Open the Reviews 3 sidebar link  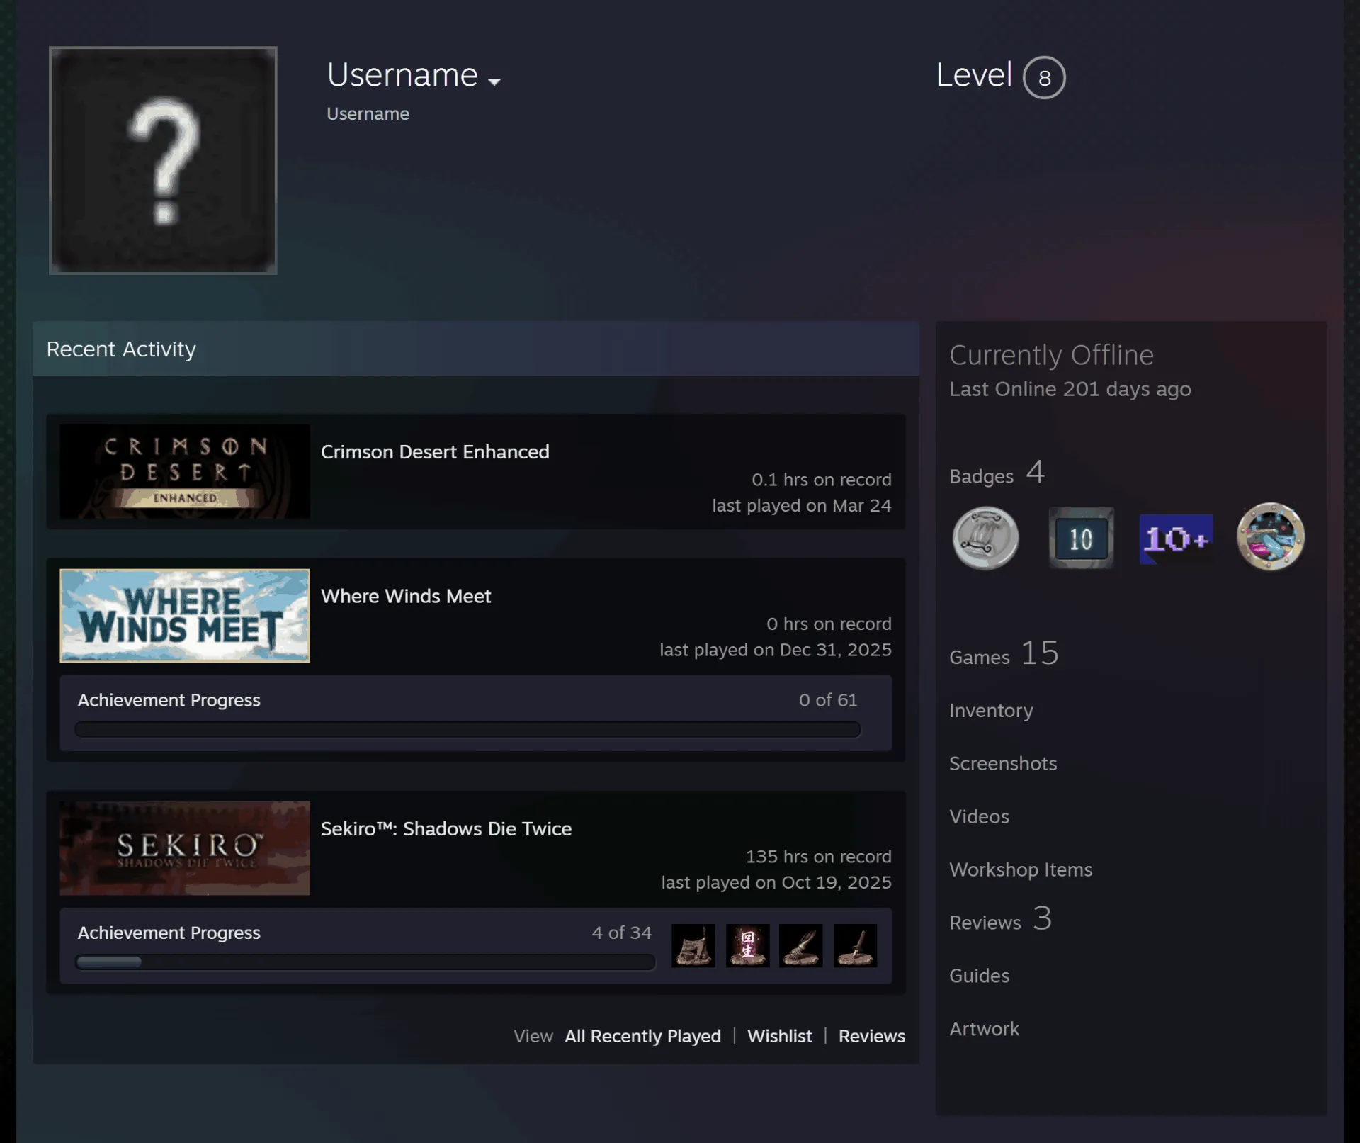tap(1001, 919)
